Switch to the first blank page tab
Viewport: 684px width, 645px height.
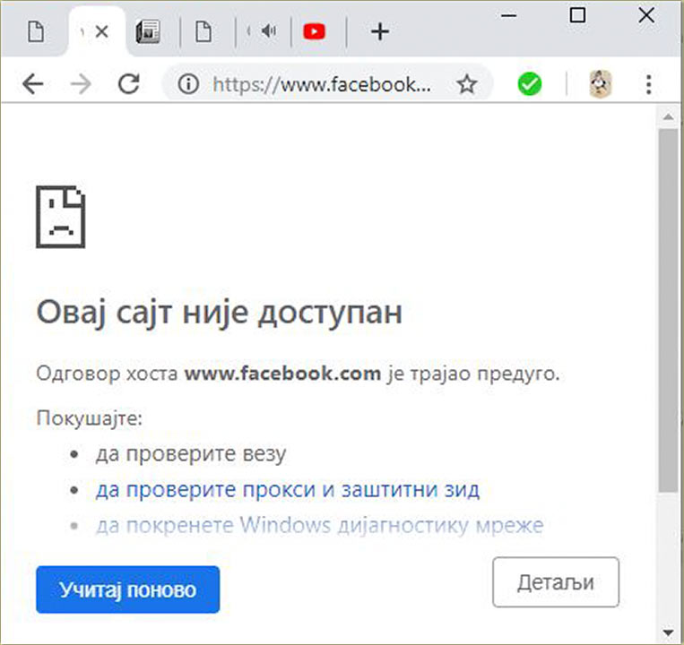35,32
